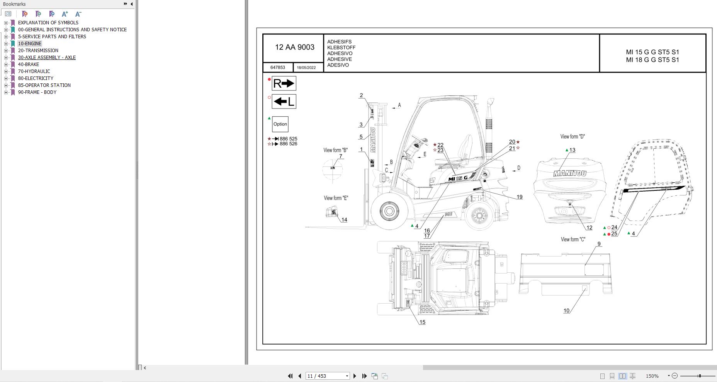Open the 80-ELECTRICITY bookmark

pos(36,78)
